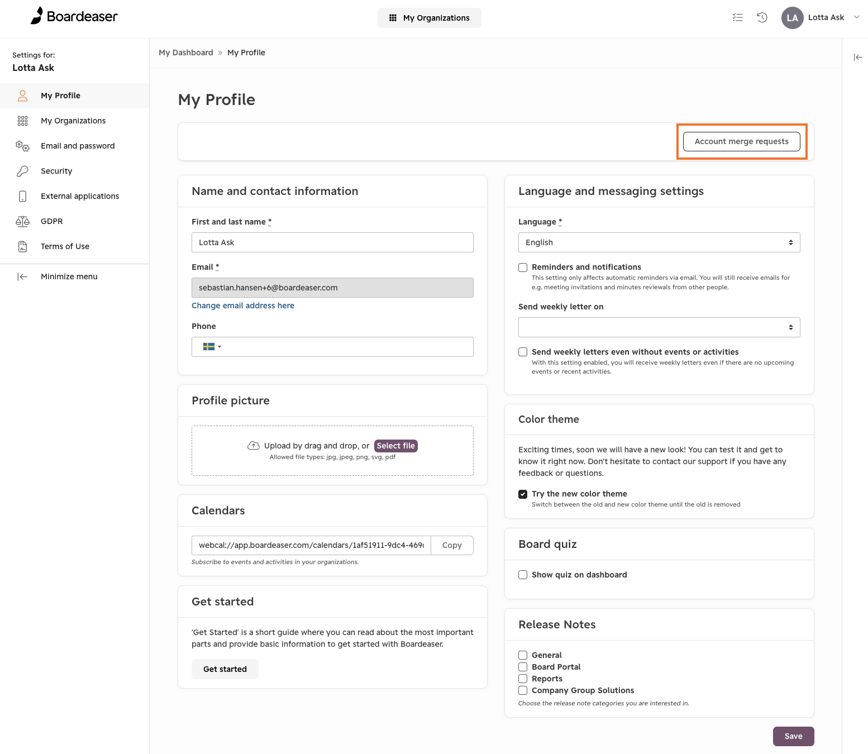
Task: Click the cloud upload icon in Profile picture
Action: [254, 445]
